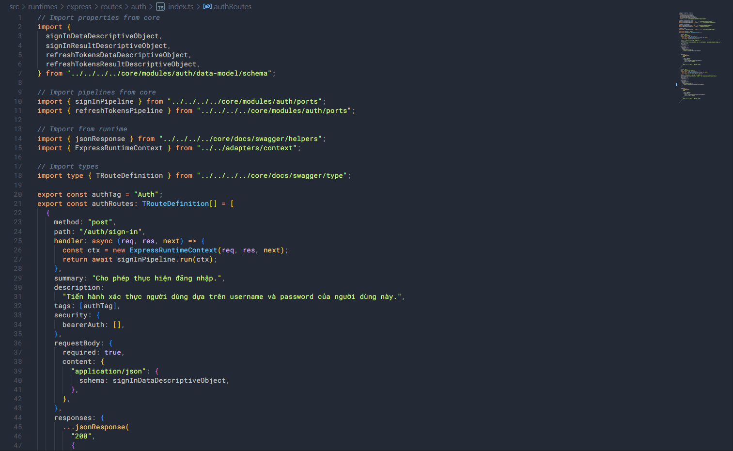733x451 pixels.
Task: Expand the "runtimes" breadcrumb segment
Action: [x=43, y=7]
